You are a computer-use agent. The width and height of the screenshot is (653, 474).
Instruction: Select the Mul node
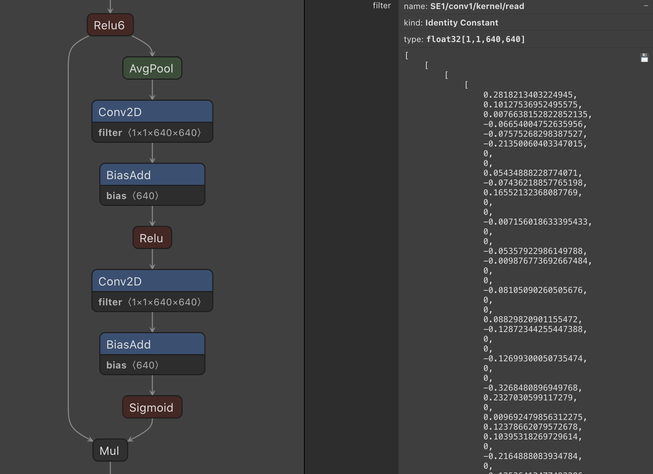pos(110,450)
